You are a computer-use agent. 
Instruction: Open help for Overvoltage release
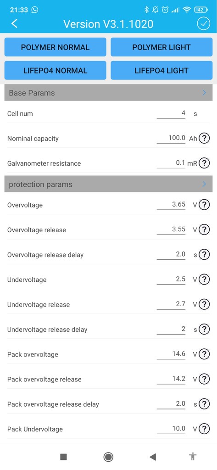(x=204, y=230)
